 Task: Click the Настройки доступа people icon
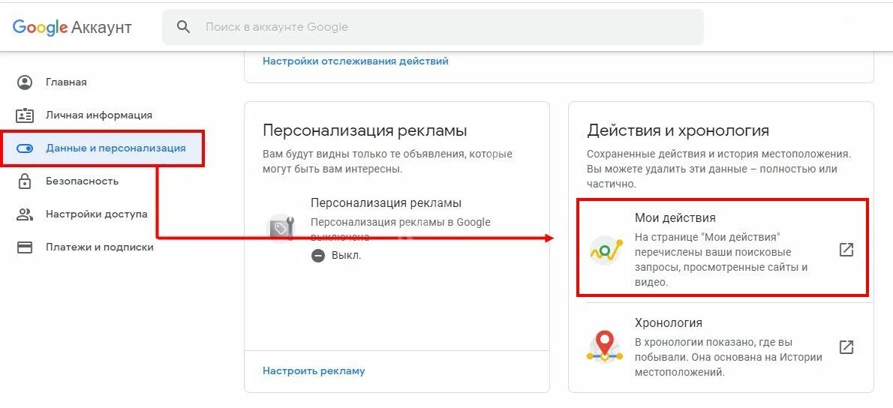pyautogui.click(x=25, y=214)
